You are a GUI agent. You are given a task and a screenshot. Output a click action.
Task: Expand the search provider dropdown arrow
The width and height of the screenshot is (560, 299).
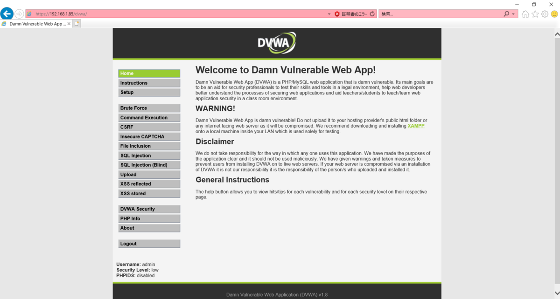pos(514,14)
